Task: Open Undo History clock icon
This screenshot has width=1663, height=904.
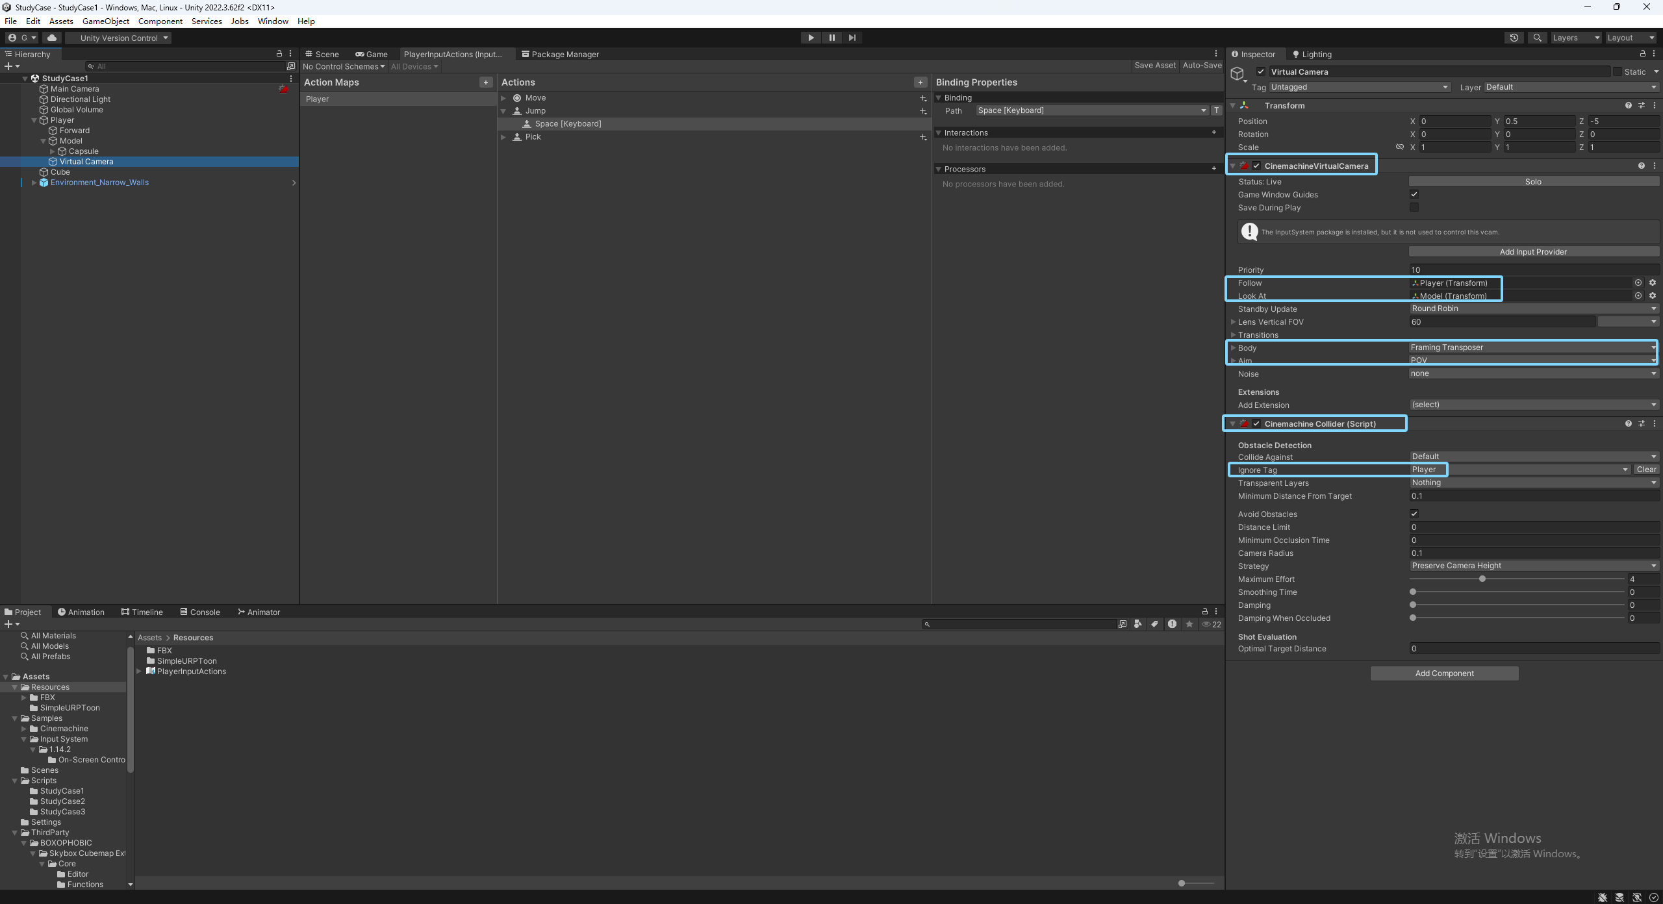Action: 1514,38
